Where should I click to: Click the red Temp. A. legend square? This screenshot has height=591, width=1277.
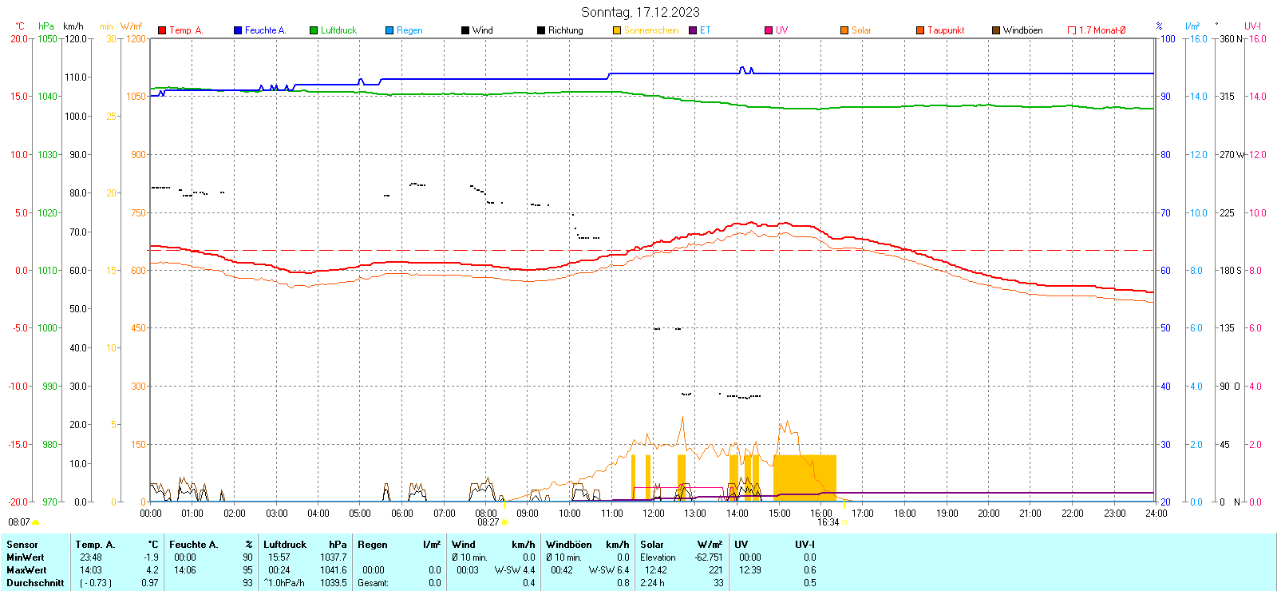162,30
